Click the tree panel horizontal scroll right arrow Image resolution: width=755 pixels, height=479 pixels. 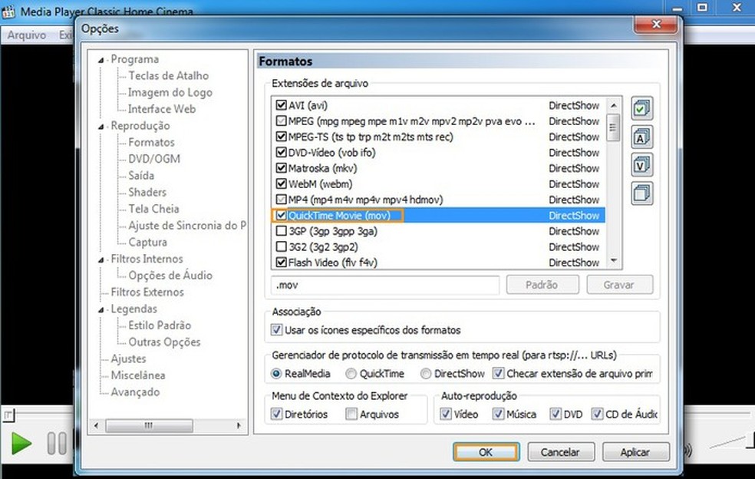coord(239,425)
